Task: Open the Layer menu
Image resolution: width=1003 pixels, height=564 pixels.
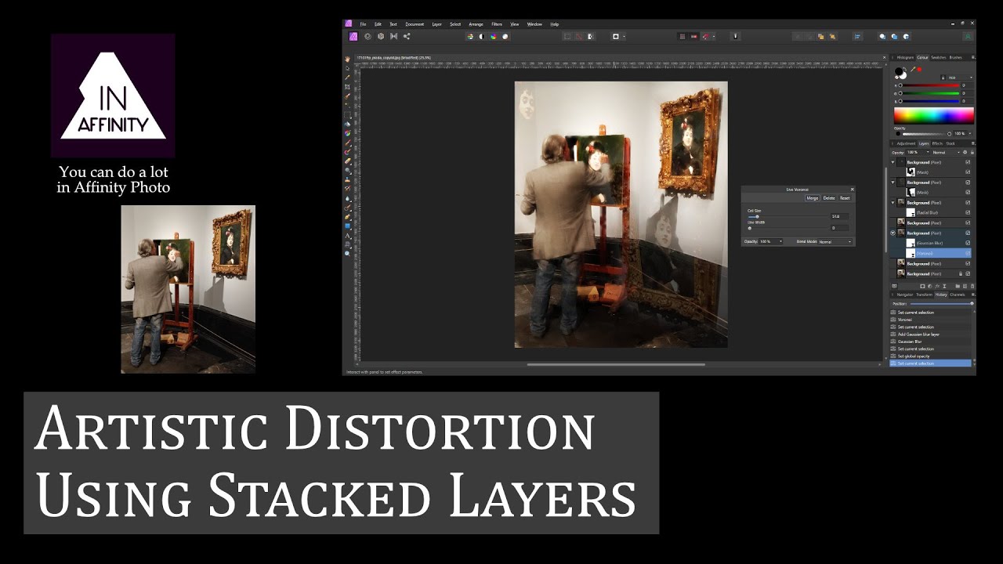Action: (436, 24)
